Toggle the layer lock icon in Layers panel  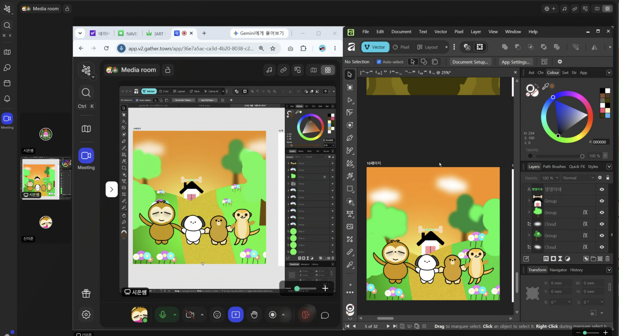coord(608,178)
